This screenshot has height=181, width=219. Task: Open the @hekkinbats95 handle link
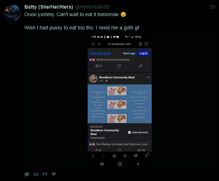[x=92, y=7]
